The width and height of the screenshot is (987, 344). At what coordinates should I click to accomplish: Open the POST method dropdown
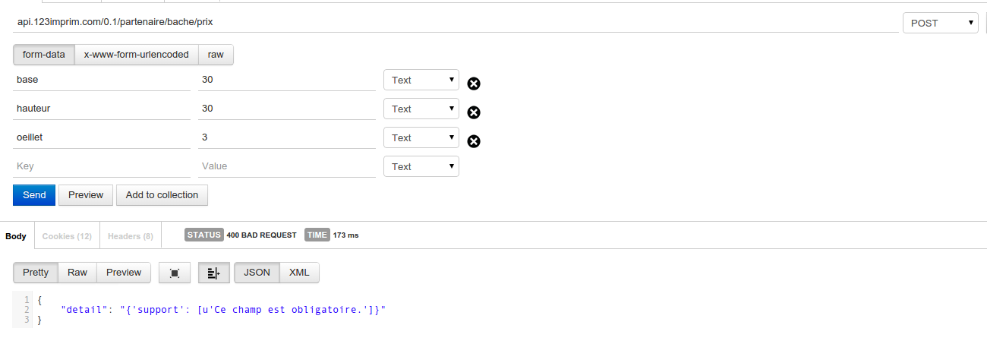tap(940, 23)
